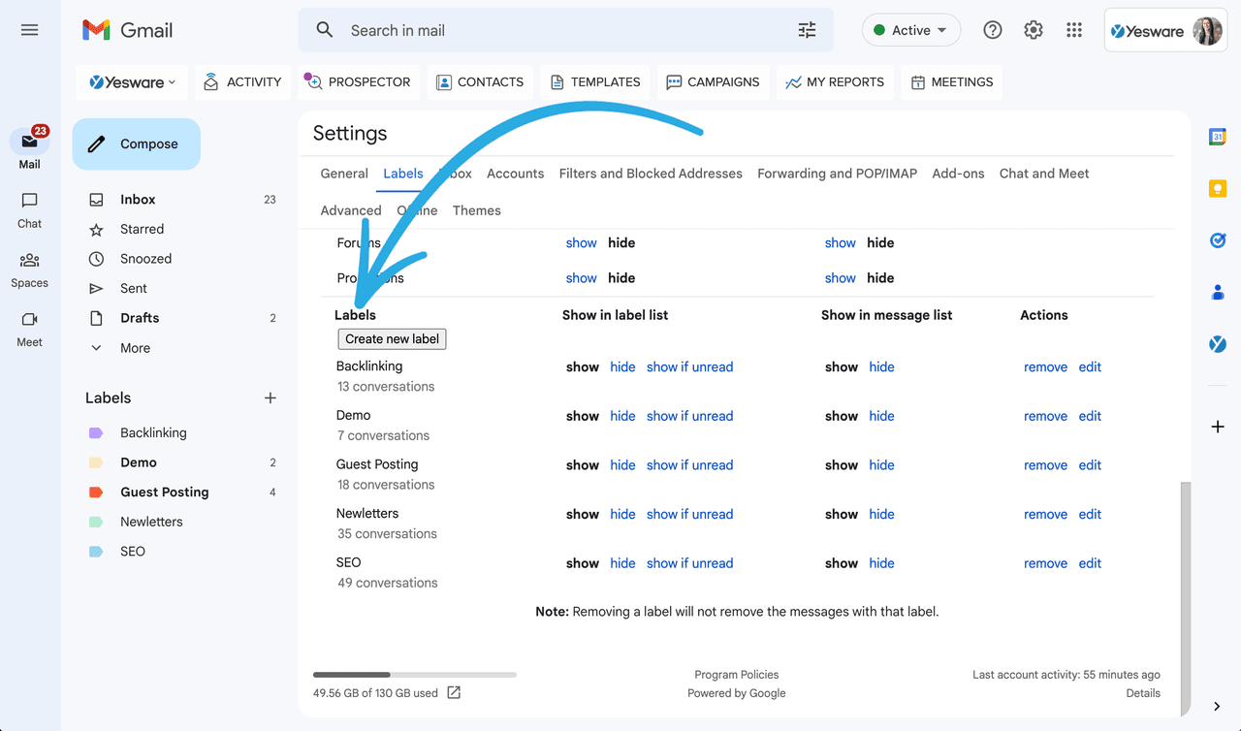Expand More in the mail sidebar
1241x731 pixels.
[135, 347]
